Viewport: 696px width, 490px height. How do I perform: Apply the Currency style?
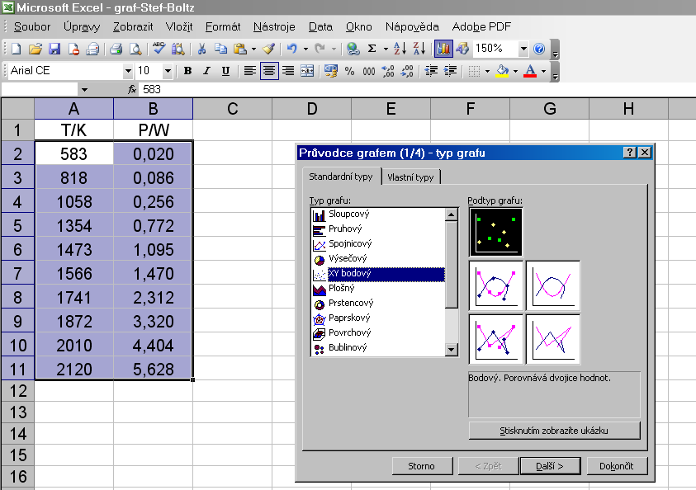[331, 71]
